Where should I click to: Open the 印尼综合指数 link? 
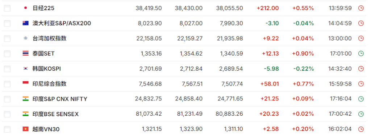[49, 84]
